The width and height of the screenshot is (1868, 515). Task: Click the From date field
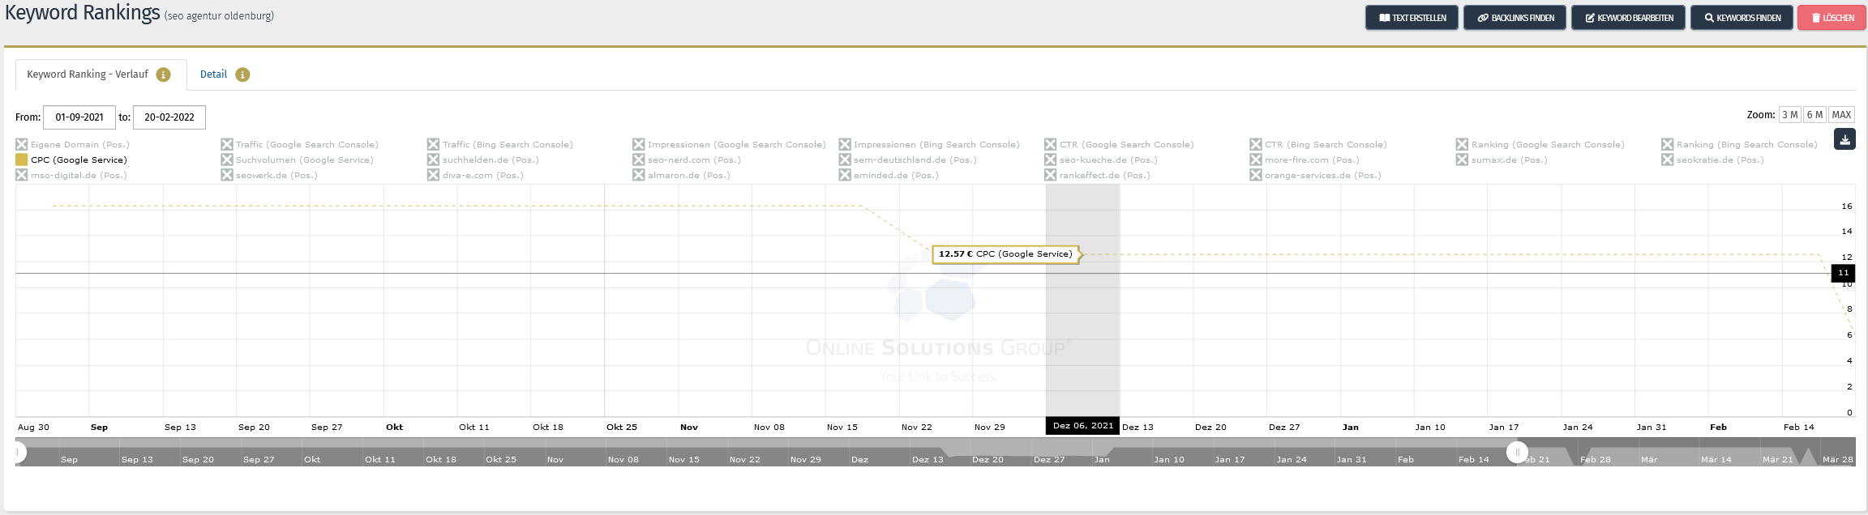click(79, 117)
